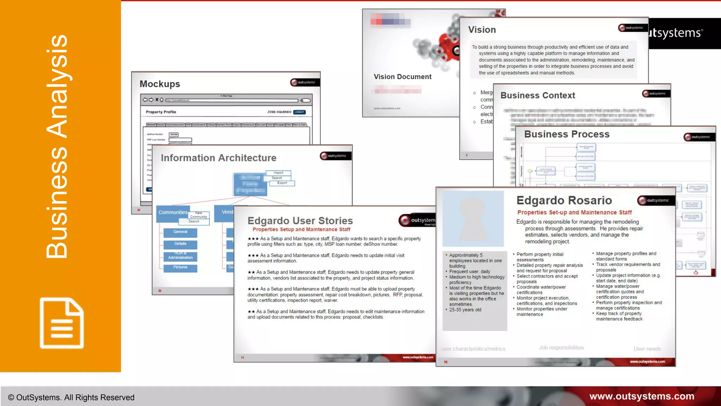Click the 'user characteristics/metrics' label

click(x=473, y=349)
